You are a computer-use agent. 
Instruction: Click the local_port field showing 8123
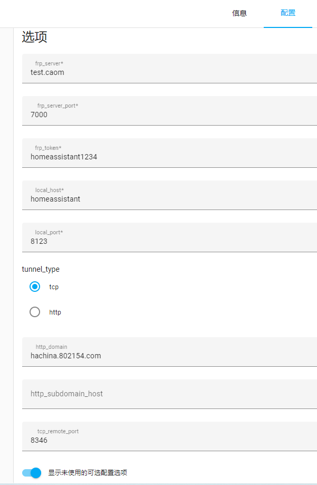pyautogui.click(x=169, y=241)
